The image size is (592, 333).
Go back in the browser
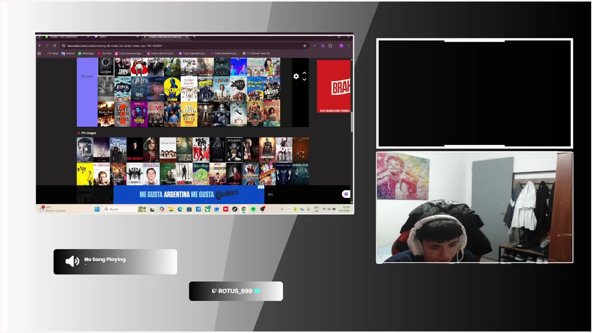(x=40, y=46)
